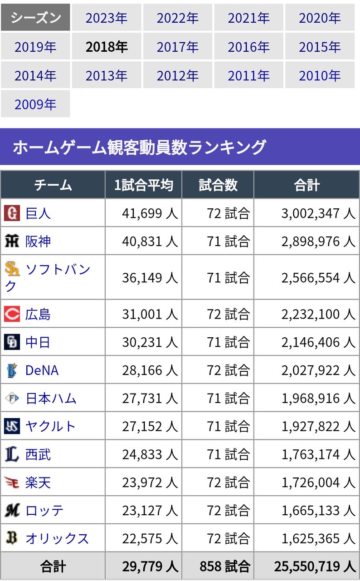Click the Lotte Marines logo icon
The height and width of the screenshot is (581, 360).
coord(12,511)
